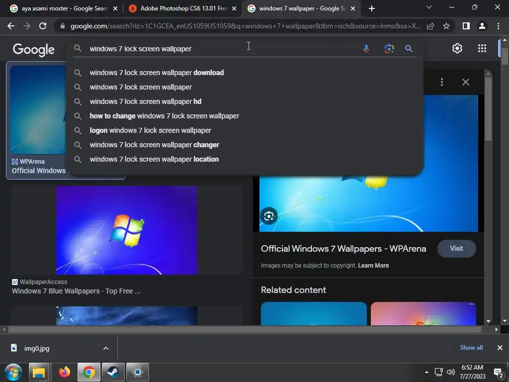Click the network tray icon

coord(439,372)
